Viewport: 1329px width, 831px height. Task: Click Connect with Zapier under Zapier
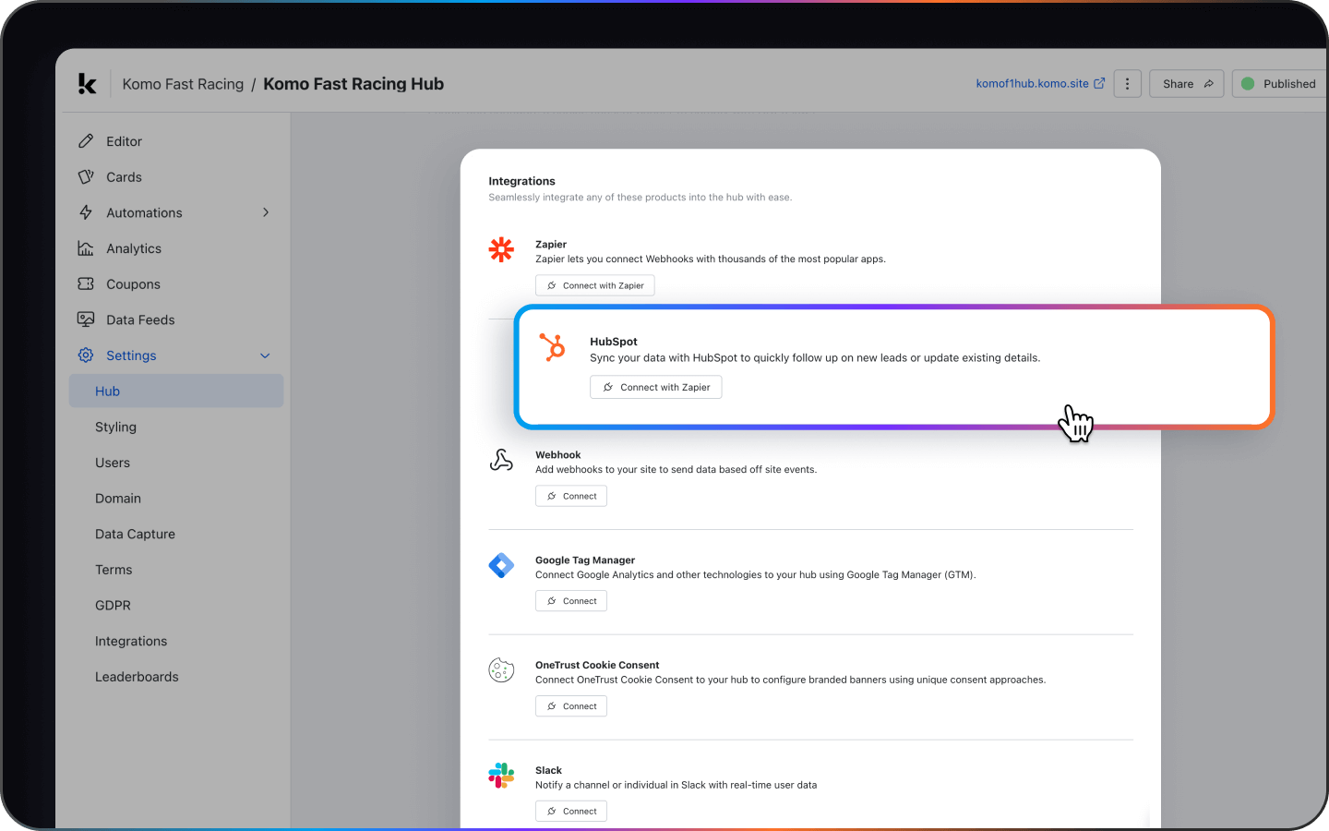(x=595, y=285)
